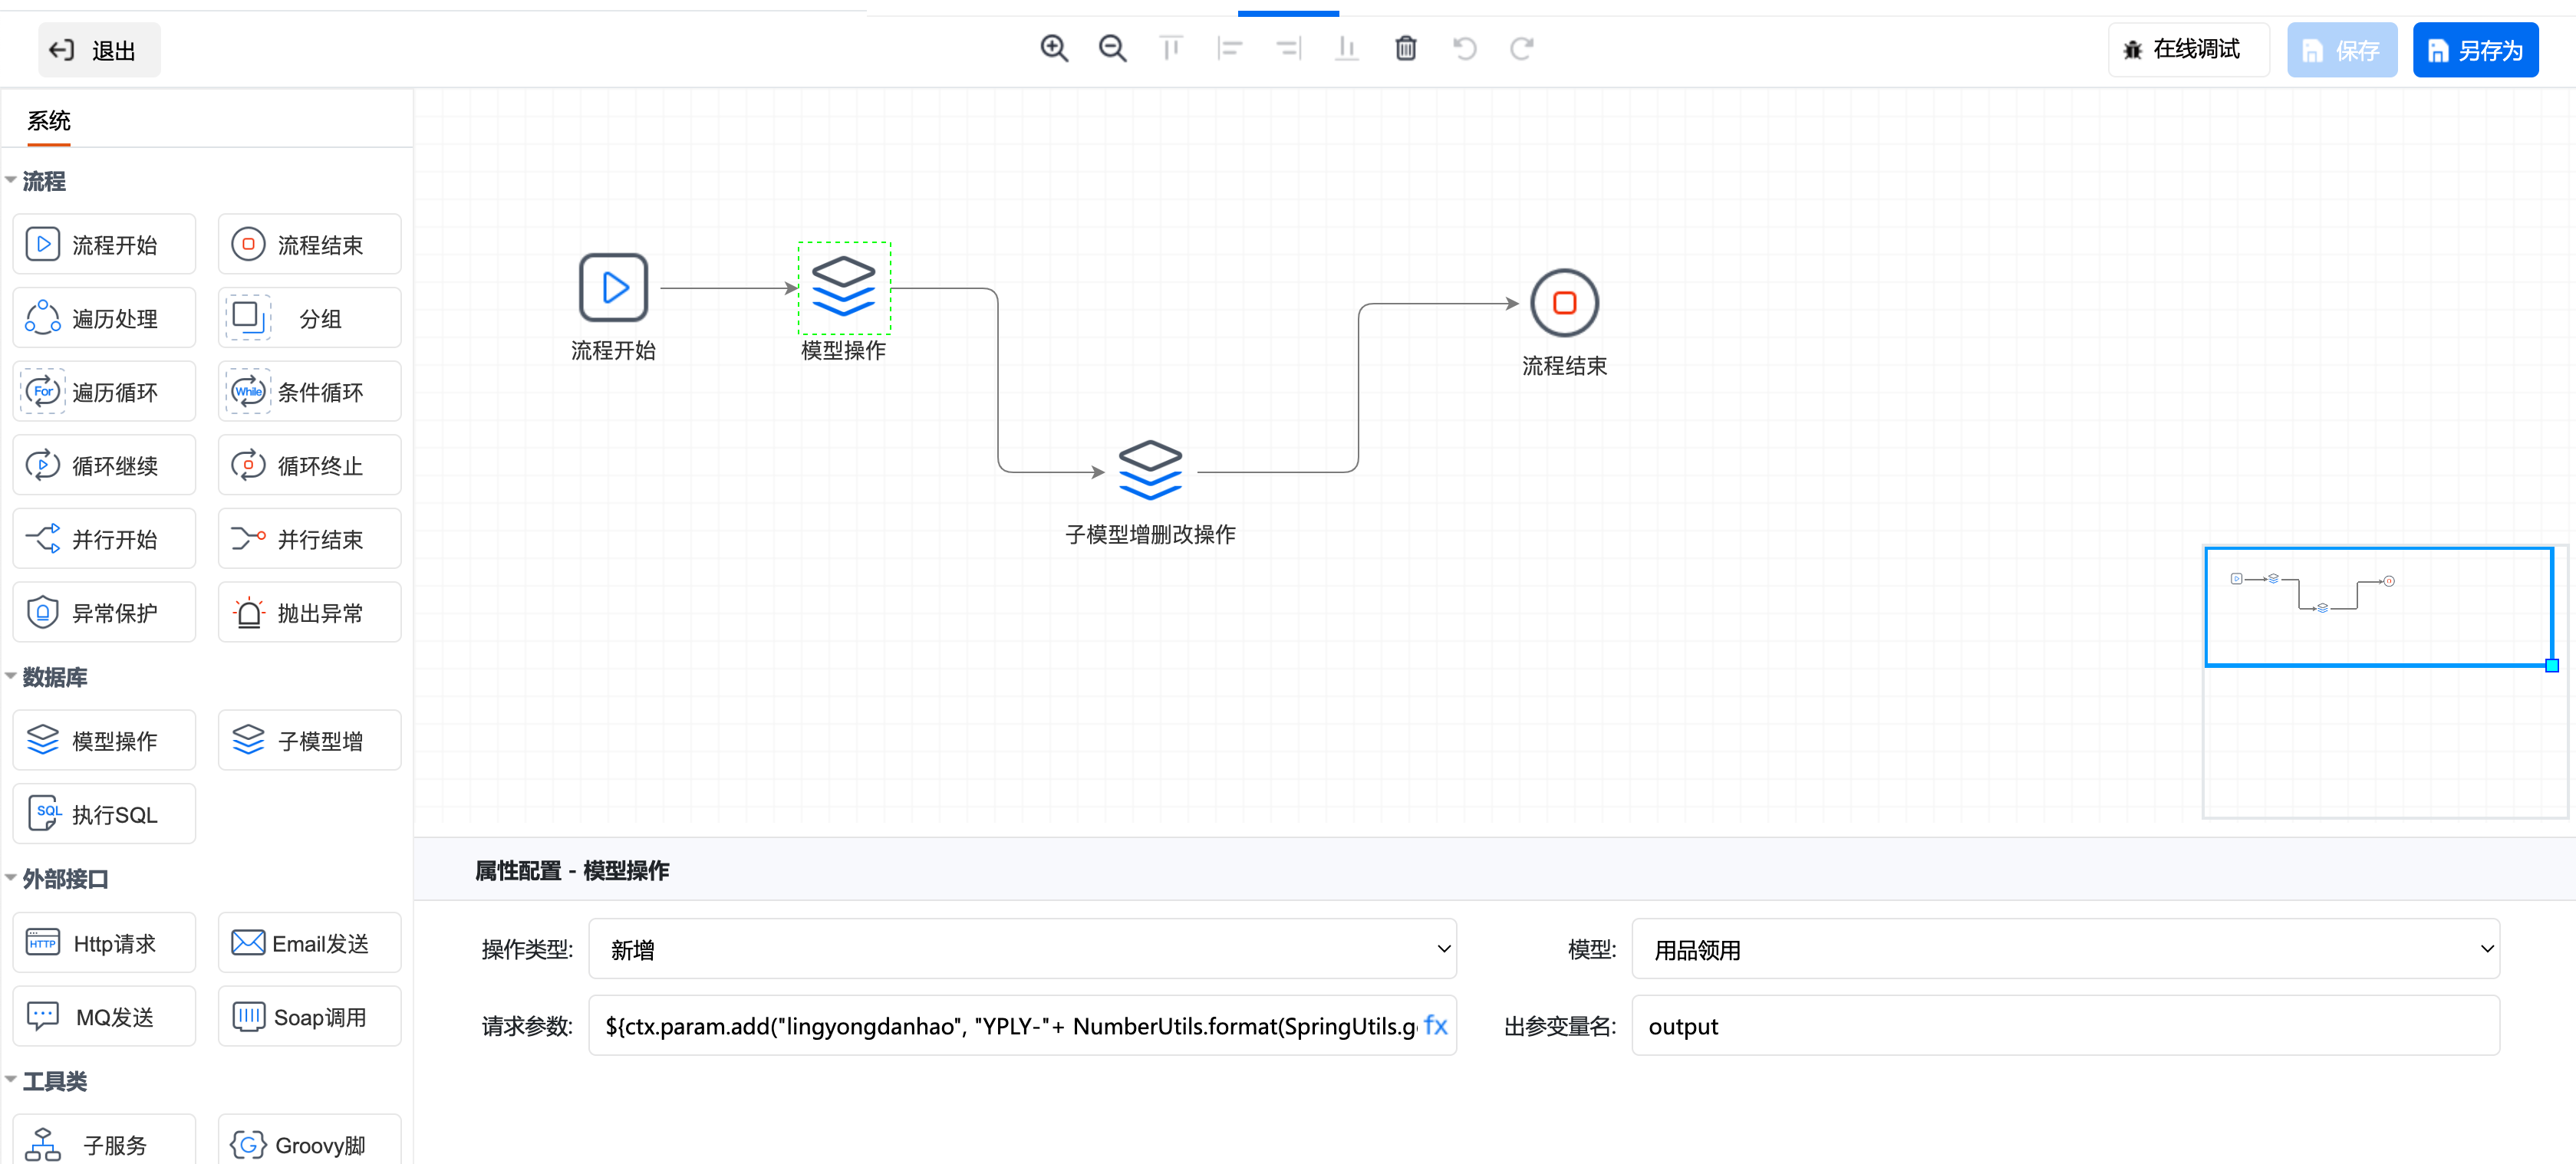Select the 执行SQL palette component
The width and height of the screenshot is (2576, 1164).
[104, 814]
